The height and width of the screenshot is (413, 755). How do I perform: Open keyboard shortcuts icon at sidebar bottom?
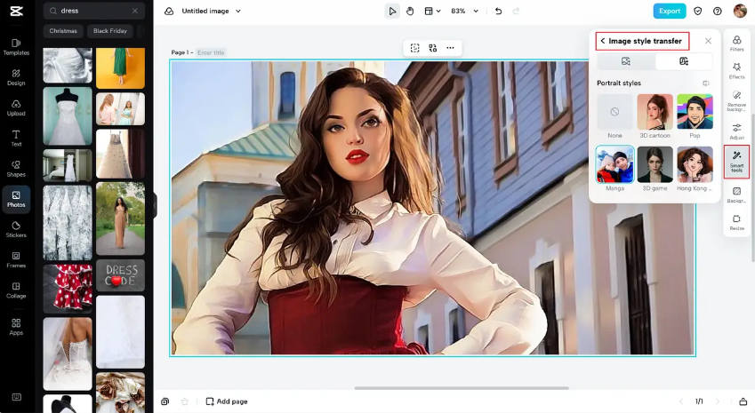[x=16, y=397]
